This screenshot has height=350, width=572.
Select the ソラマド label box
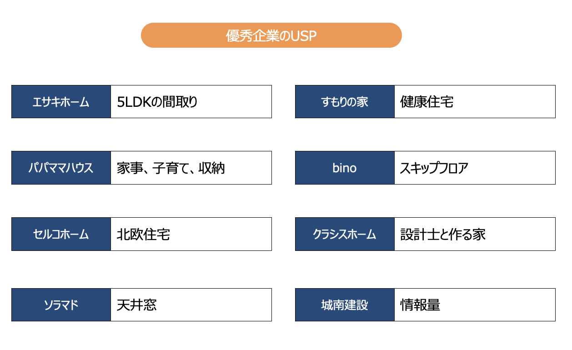click(x=61, y=305)
